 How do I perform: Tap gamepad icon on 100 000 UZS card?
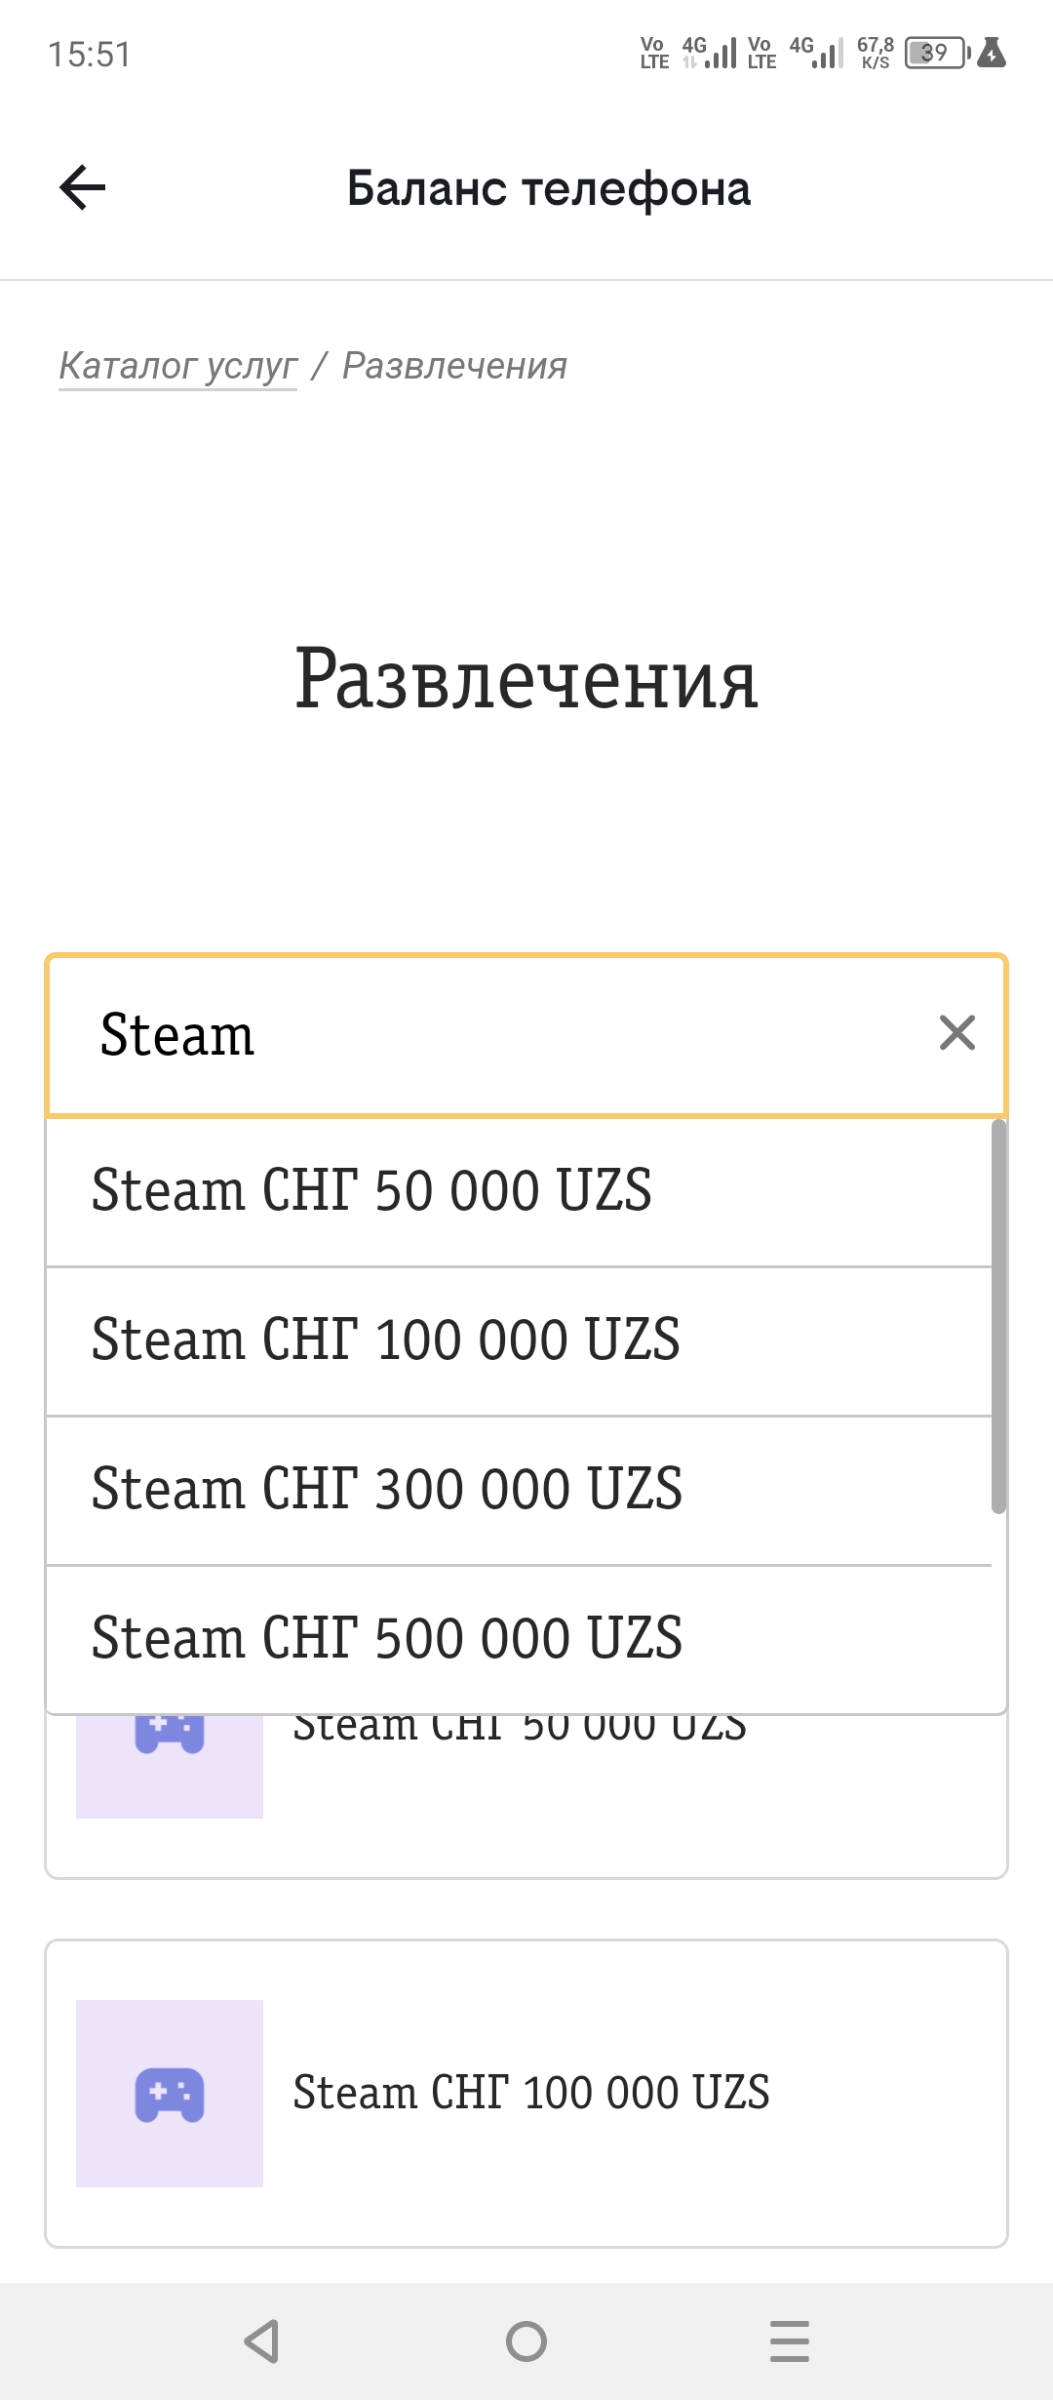coord(170,2094)
